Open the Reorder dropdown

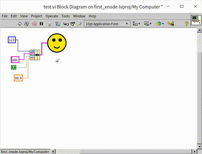(x=159, y=24)
